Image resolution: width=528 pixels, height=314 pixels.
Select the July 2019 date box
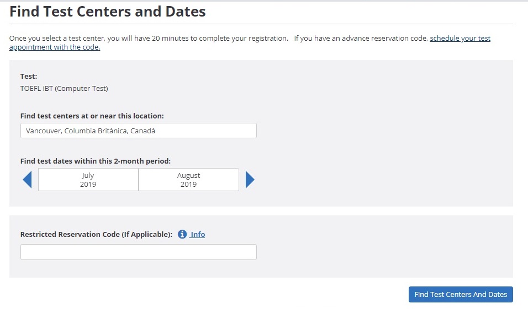click(x=88, y=180)
